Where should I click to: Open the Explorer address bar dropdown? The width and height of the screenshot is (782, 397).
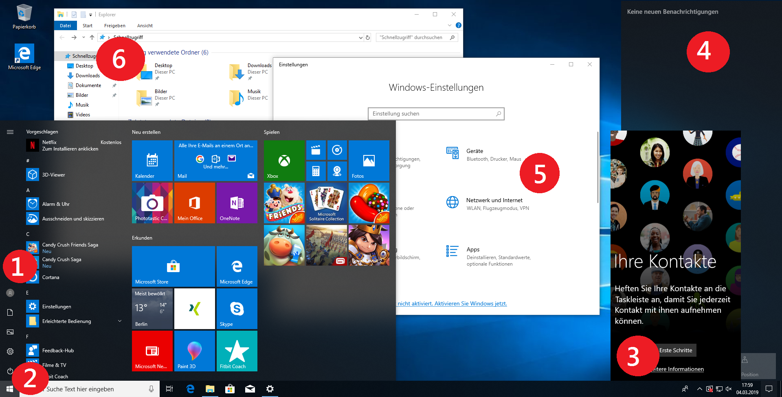360,37
